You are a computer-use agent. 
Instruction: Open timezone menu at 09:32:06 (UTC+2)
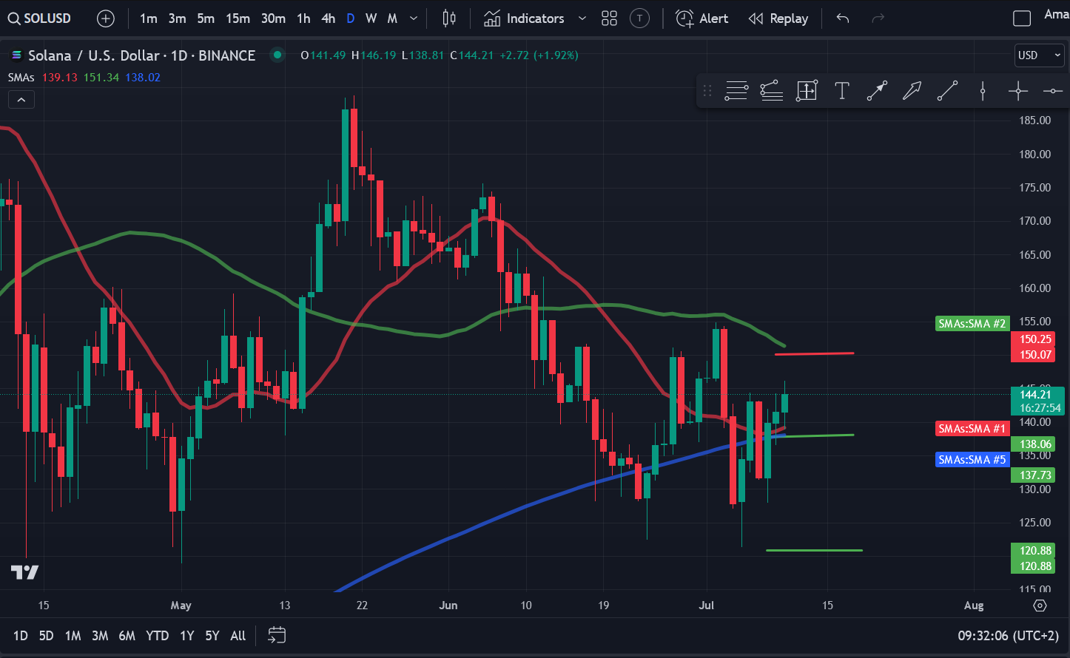[1008, 635]
